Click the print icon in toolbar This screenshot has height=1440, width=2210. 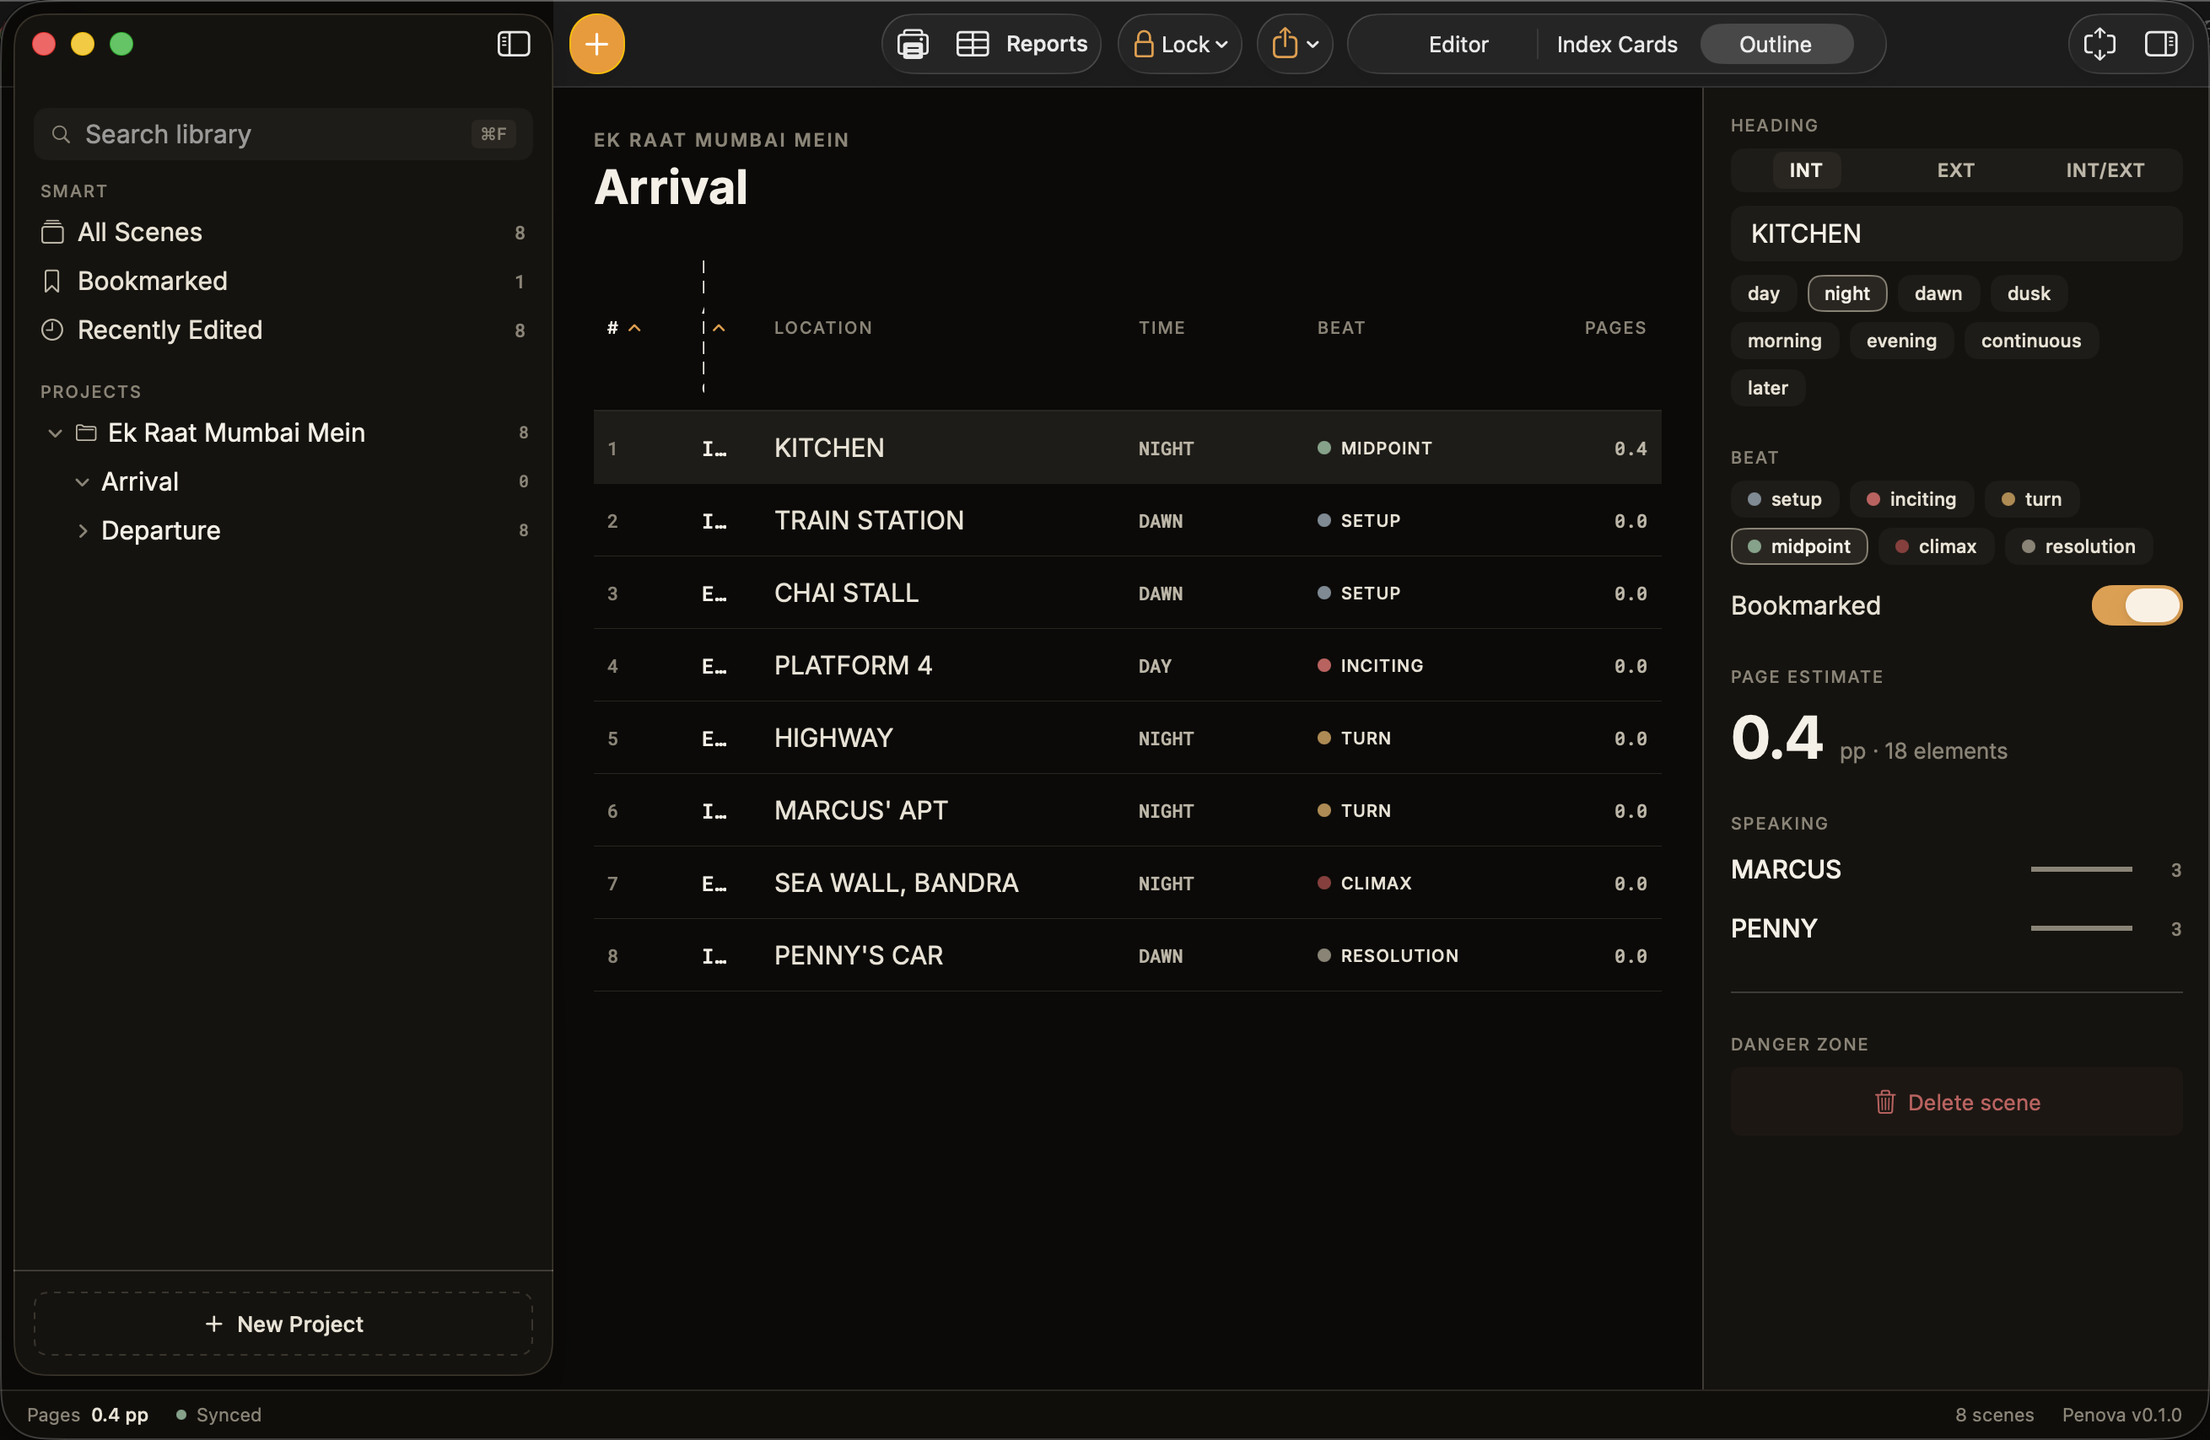[x=913, y=44]
